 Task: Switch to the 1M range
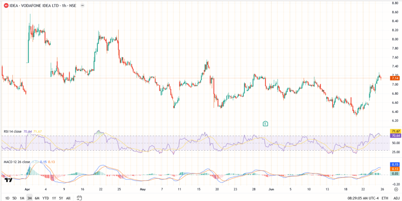[22, 198]
